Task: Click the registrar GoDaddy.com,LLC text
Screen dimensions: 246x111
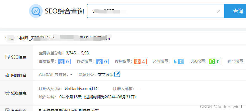Action: 82,89
